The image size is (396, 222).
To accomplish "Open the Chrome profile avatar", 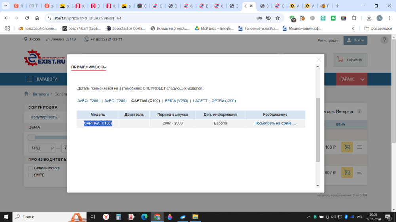I will point(379,18).
